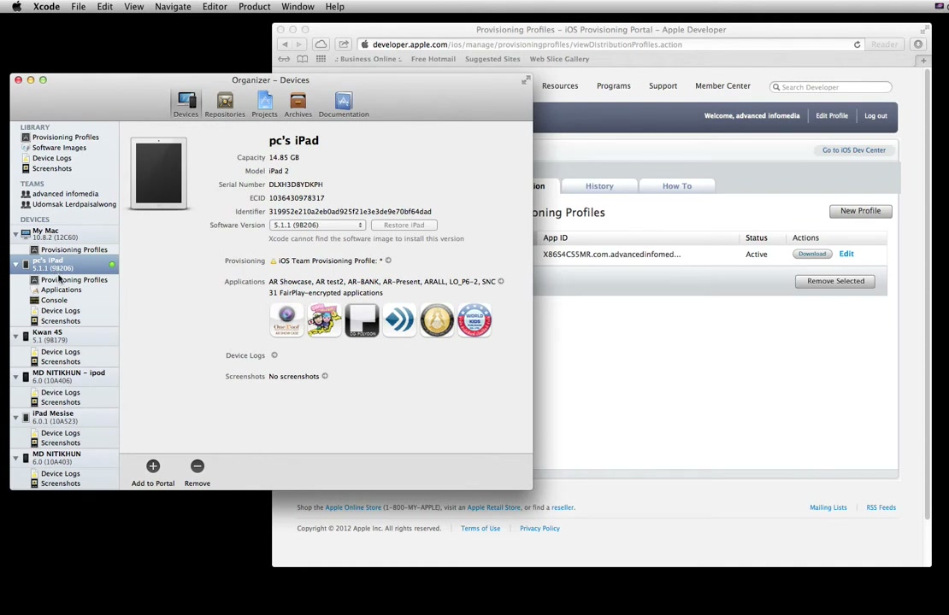
Task: Reload the page with the refresh icon
Action: pyautogui.click(x=857, y=44)
